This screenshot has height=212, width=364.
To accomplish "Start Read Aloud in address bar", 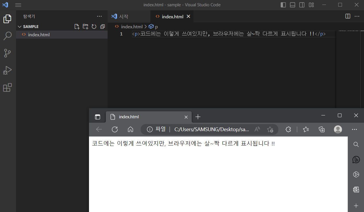I will pos(257,129).
